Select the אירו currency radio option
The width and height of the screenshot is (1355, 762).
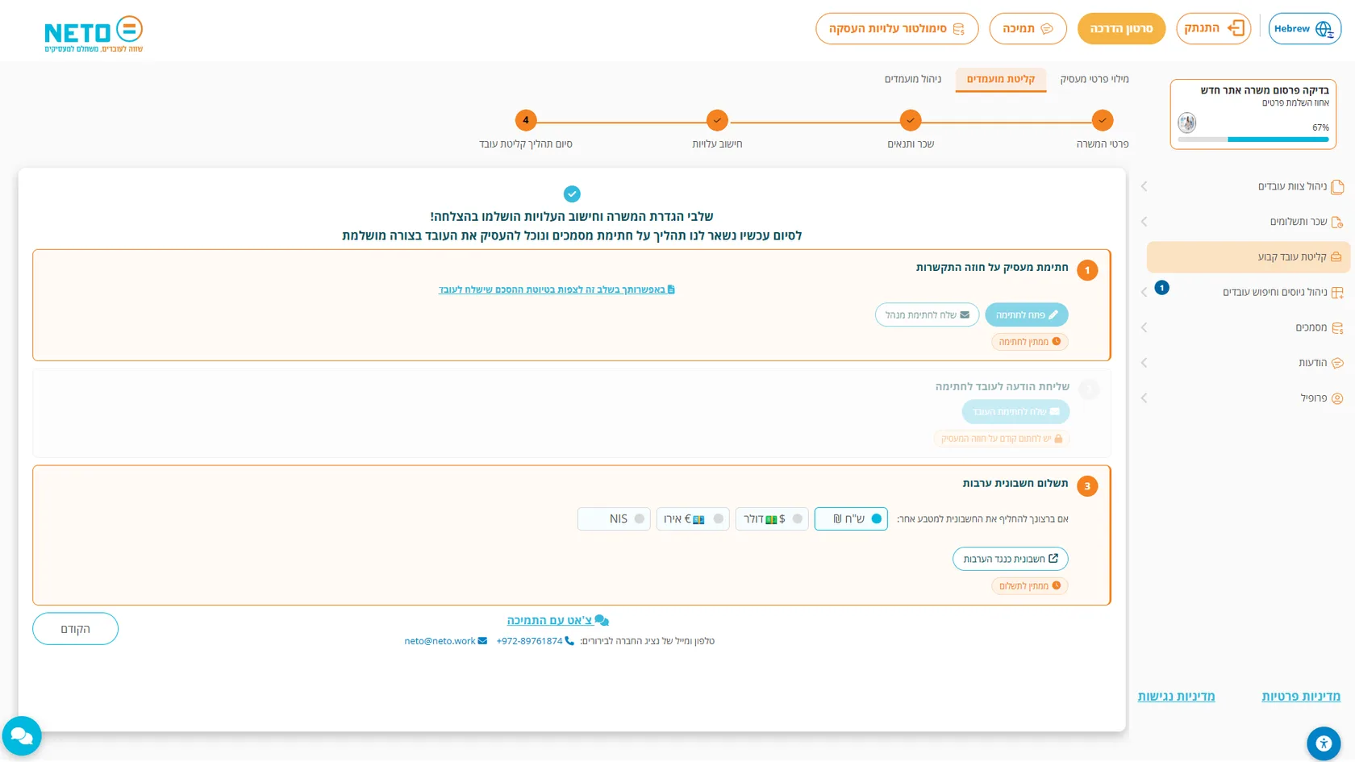tap(693, 518)
